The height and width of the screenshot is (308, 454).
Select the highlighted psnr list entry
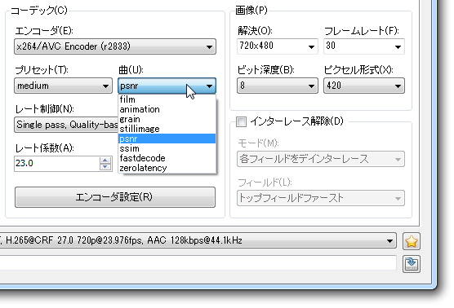167,139
